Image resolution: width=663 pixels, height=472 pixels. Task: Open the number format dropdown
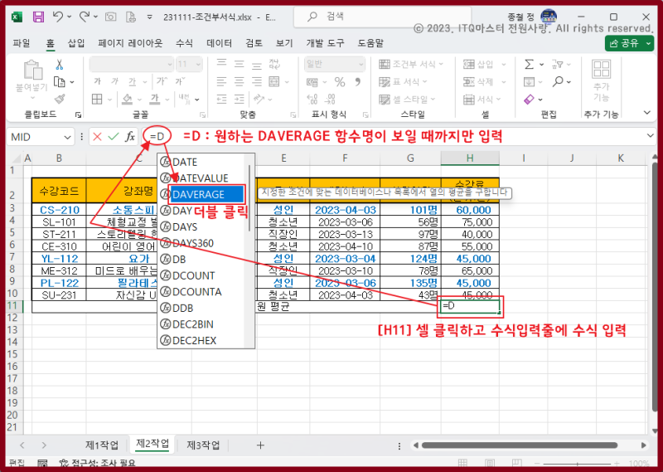tap(361, 65)
